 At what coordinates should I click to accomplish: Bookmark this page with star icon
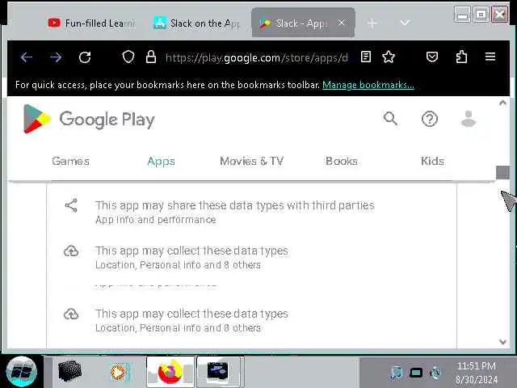click(389, 57)
